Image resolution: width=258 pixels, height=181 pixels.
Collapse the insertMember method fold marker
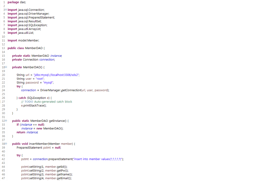pos(6,144)
